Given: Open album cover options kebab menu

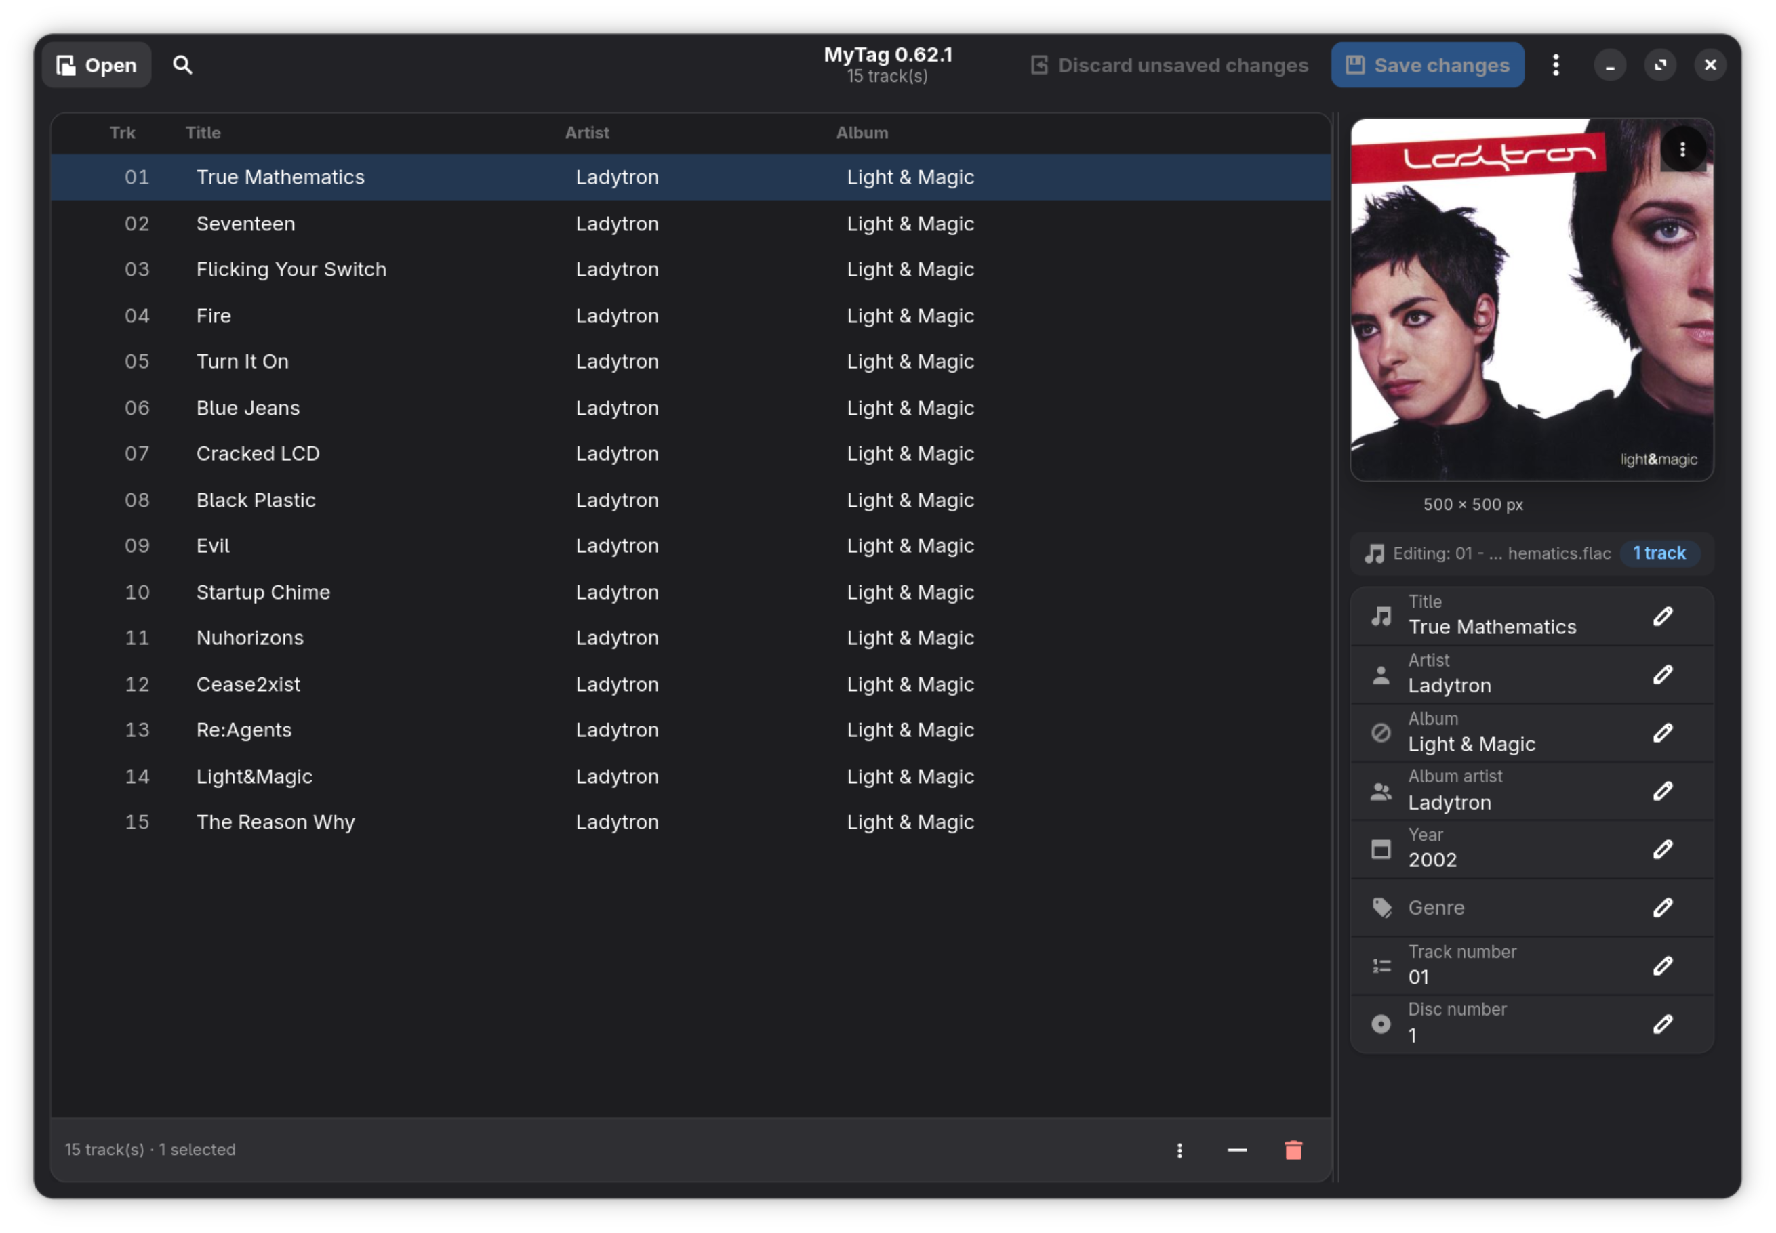Looking at the screenshot, I should tap(1682, 150).
